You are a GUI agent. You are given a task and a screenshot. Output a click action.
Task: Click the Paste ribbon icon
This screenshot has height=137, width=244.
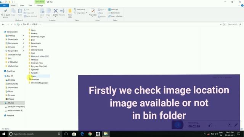coord(20,12)
